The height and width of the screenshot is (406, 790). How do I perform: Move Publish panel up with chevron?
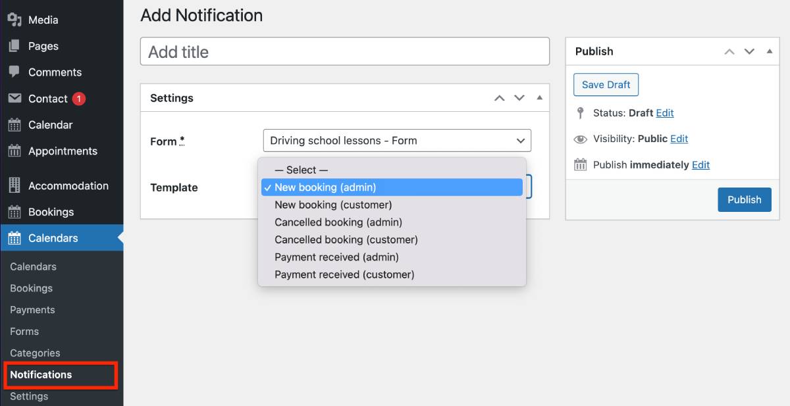coord(729,51)
